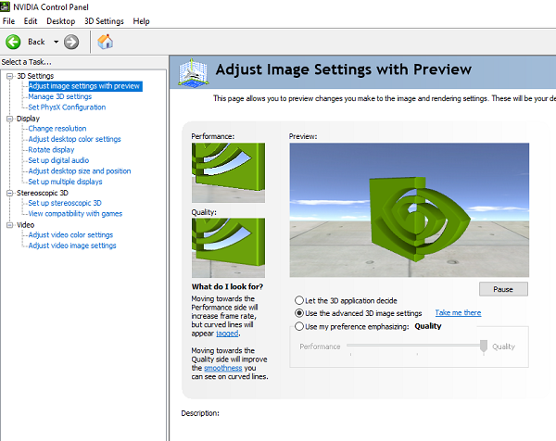
Task: Open the Edit menu
Action: coord(31,21)
